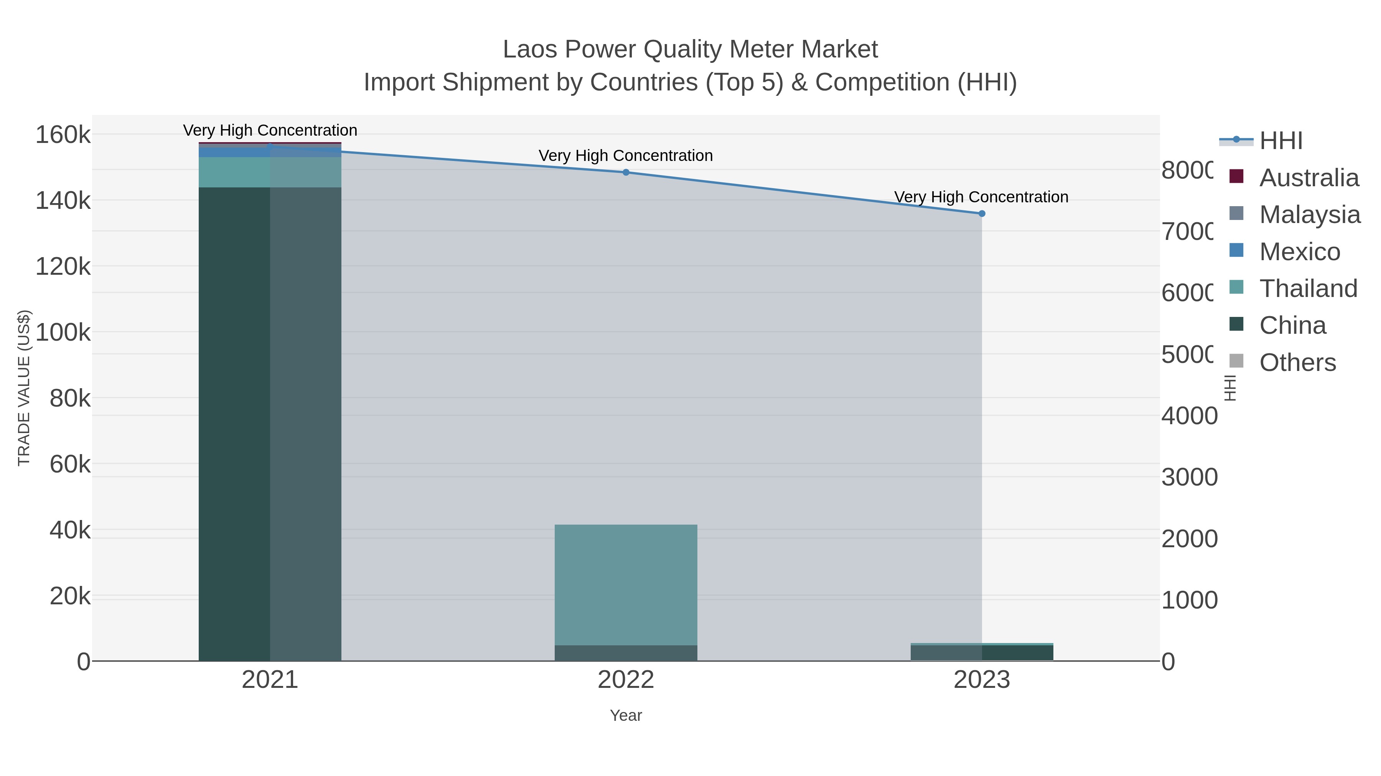Click the 4000 HHI axis tick label
Screen dimensions: 1381x776
(1190, 416)
